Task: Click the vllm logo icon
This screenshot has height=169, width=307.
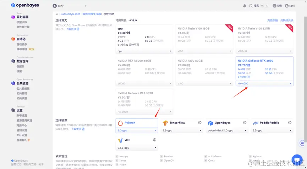Action: coord(120,140)
